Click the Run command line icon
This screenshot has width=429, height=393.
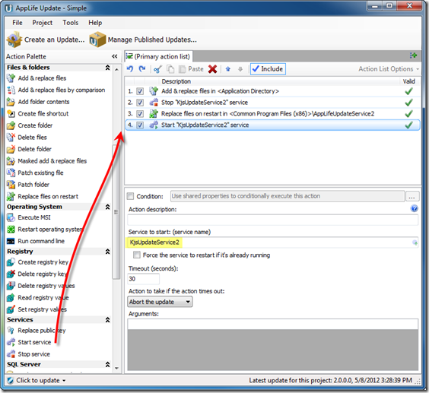pos(11,241)
